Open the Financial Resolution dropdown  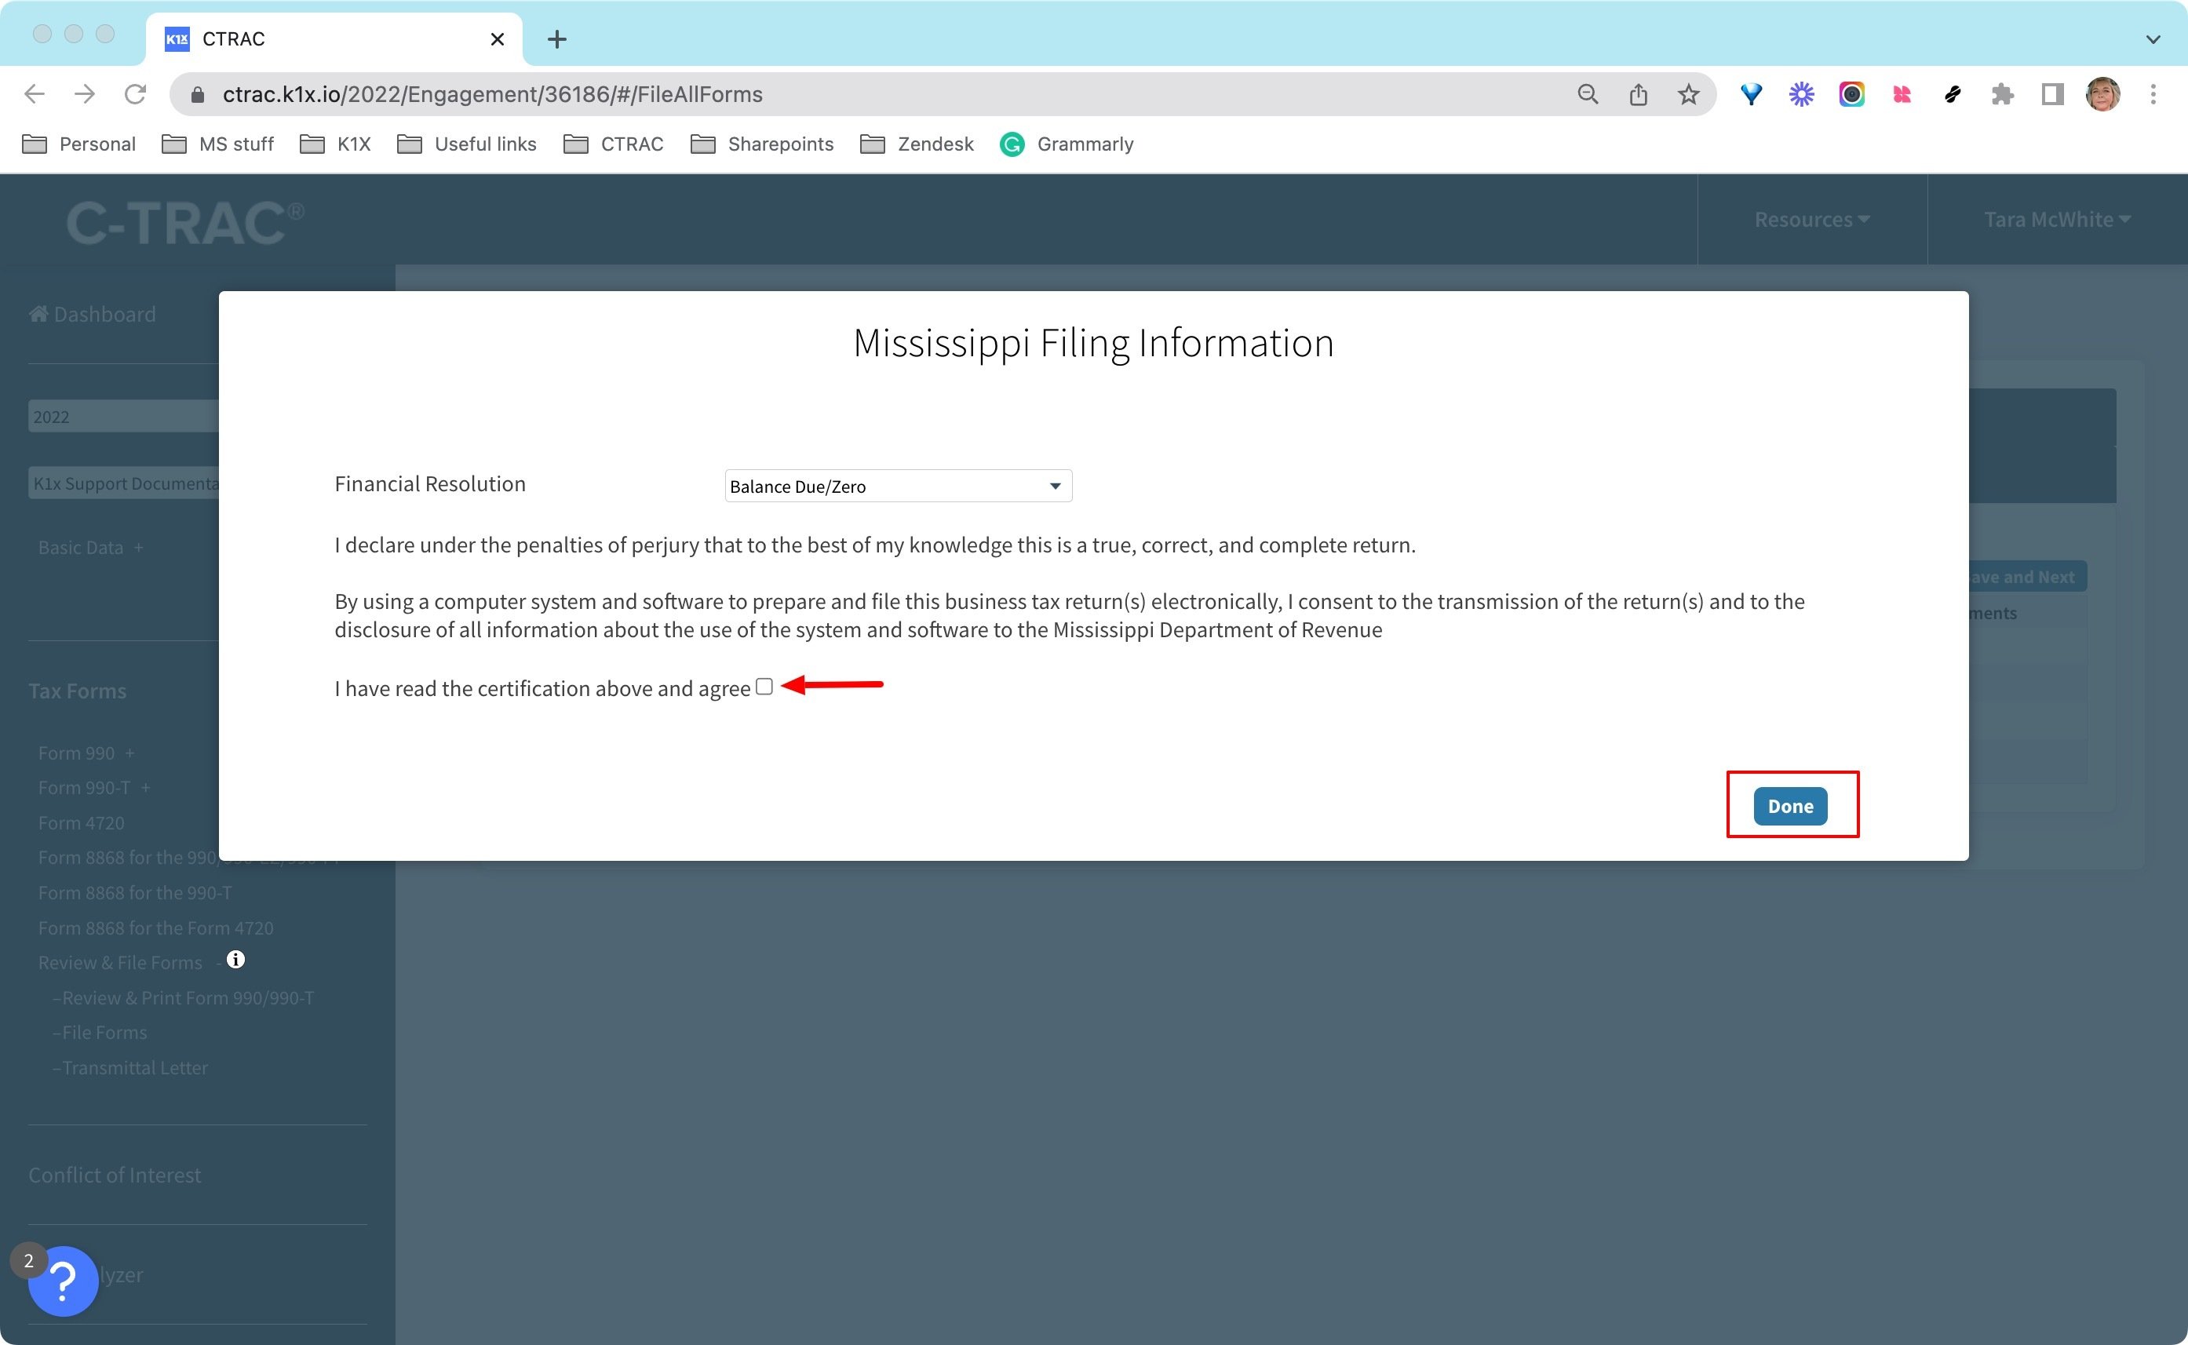(x=898, y=486)
